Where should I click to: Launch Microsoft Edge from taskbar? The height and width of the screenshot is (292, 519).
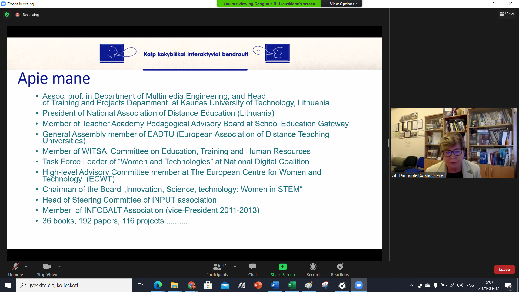[x=158, y=285]
